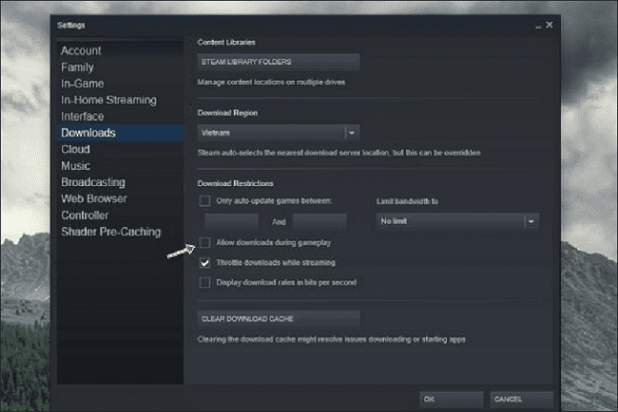Click the Limit bandwidth to label
This screenshot has width=618, height=412.
(407, 201)
